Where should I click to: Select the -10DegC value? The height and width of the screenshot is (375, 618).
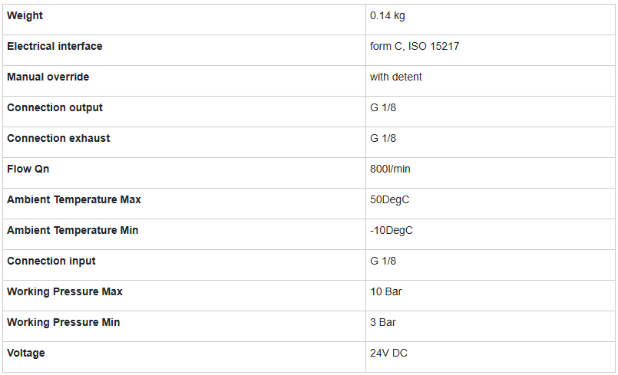392,230
